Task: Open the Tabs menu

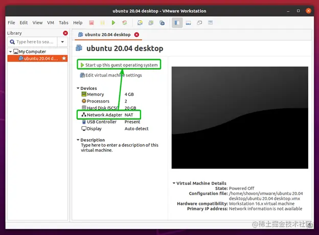Action: pos(64,23)
